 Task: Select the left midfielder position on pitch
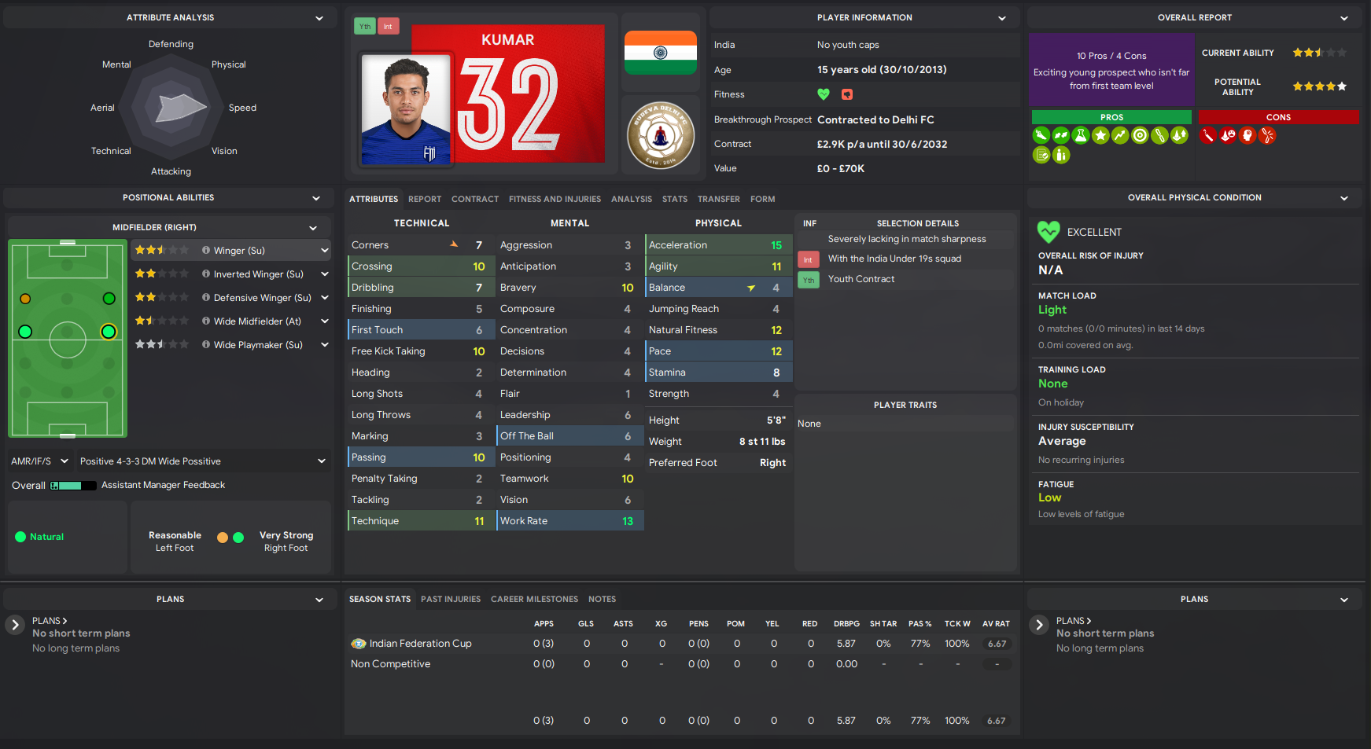click(x=25, y=332)
